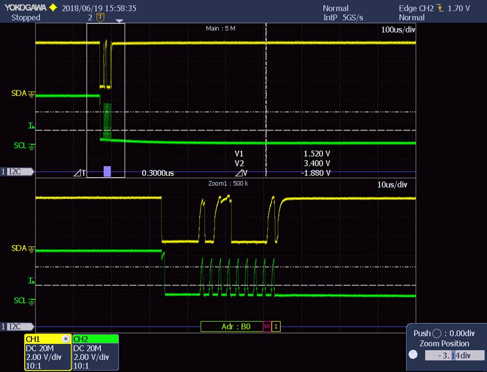The image size is (487, 372).
Task: Click the Push reset circle icon
Action: coord(437,333)
